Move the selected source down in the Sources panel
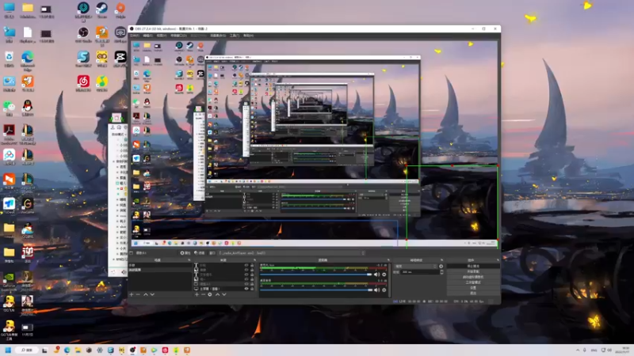This screenshot has width=634, height=356. pyautogui.click(x=224, y=294)
